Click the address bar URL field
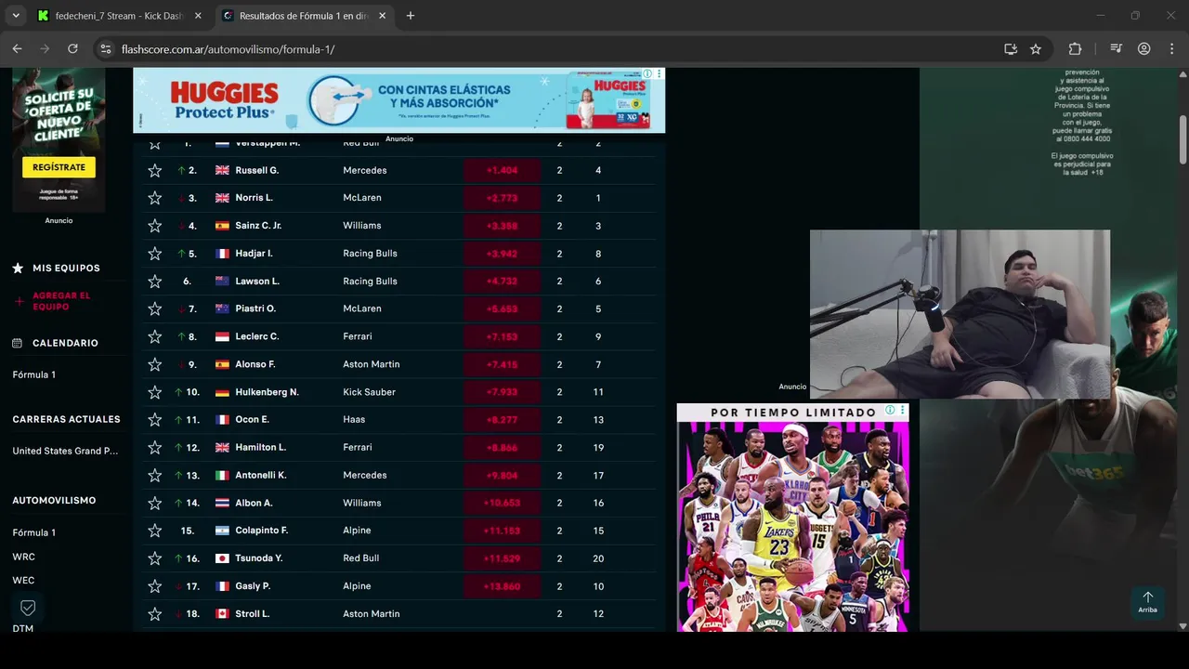 tap(557, 49)
